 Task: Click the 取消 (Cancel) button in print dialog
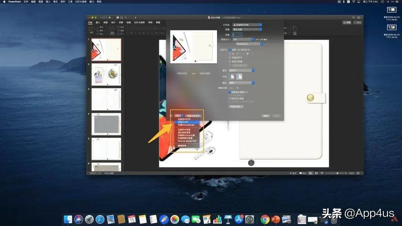266,116
